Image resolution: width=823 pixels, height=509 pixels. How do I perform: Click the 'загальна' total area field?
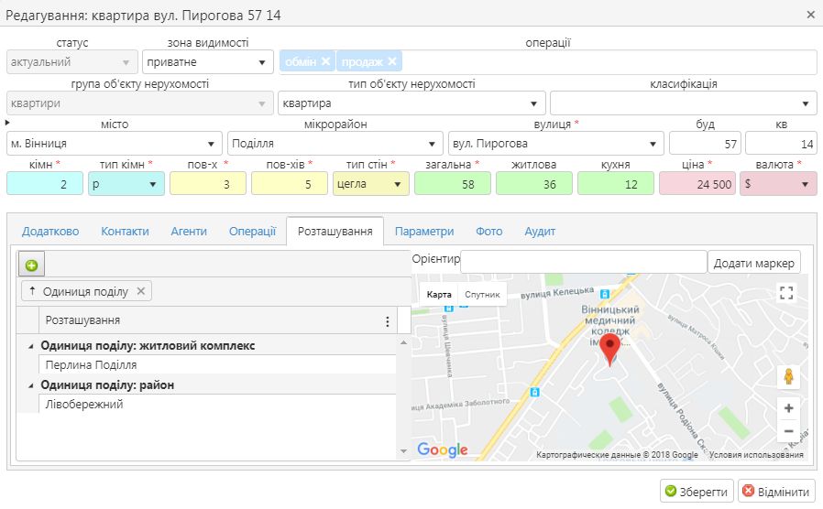coord(453,184)
